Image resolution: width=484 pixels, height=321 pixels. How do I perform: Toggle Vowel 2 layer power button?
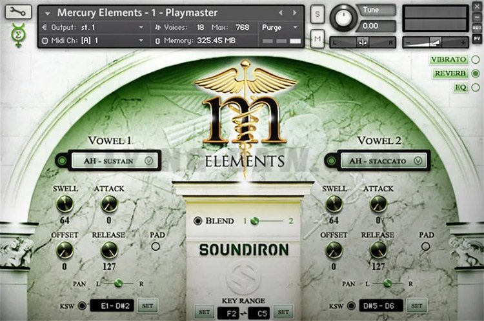click(331, 160)
